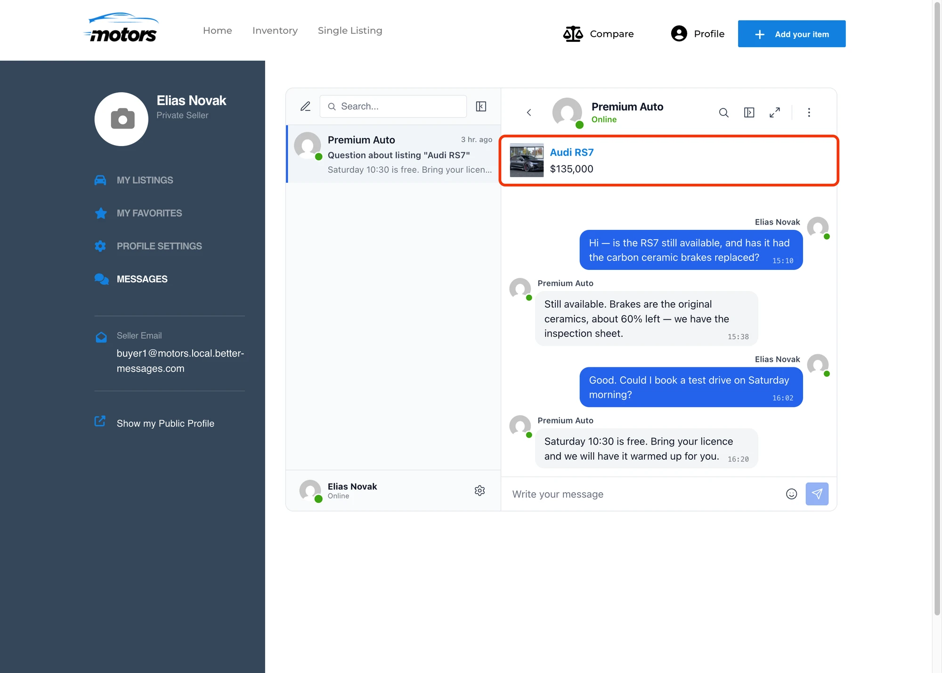Click the Add your item button

coord(792,34)
